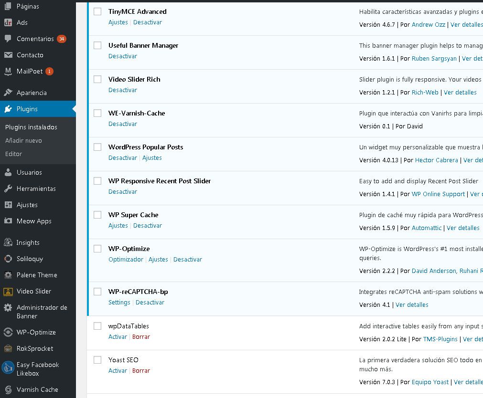
Task: Click the Insights sidebar icon
Action: 8,242
